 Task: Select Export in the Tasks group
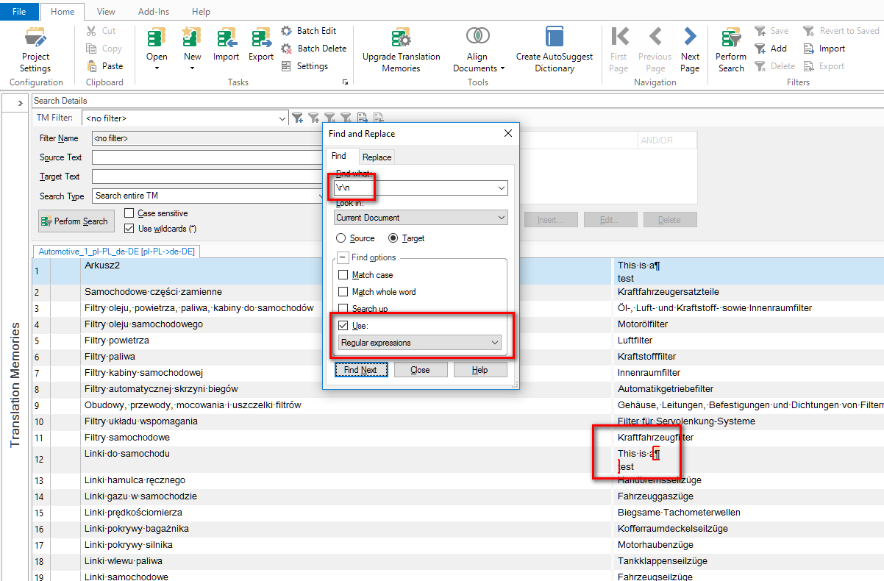(x=261, y=45)
